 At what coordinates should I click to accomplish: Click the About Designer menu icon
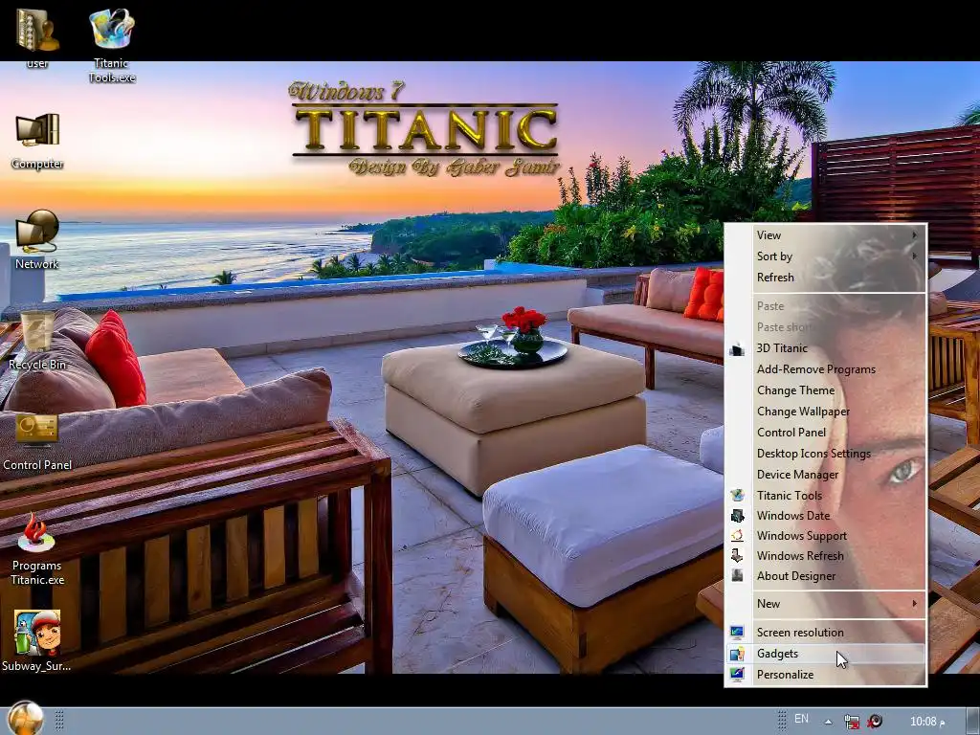point(738,575)
